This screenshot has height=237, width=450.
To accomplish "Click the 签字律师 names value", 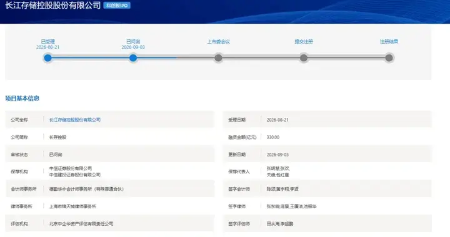I will (x=291, y=206).
